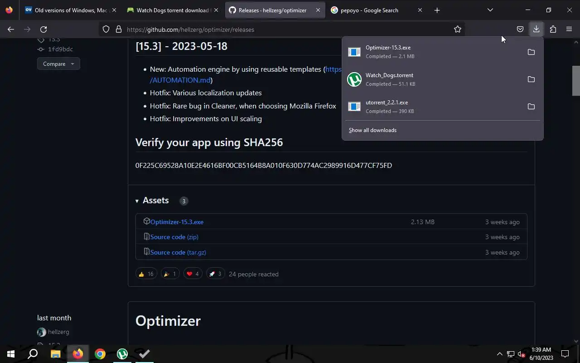The width and height of the screenshot is (580, 363).
Task: Download Source code (zip) link
Action: [174, 237]
